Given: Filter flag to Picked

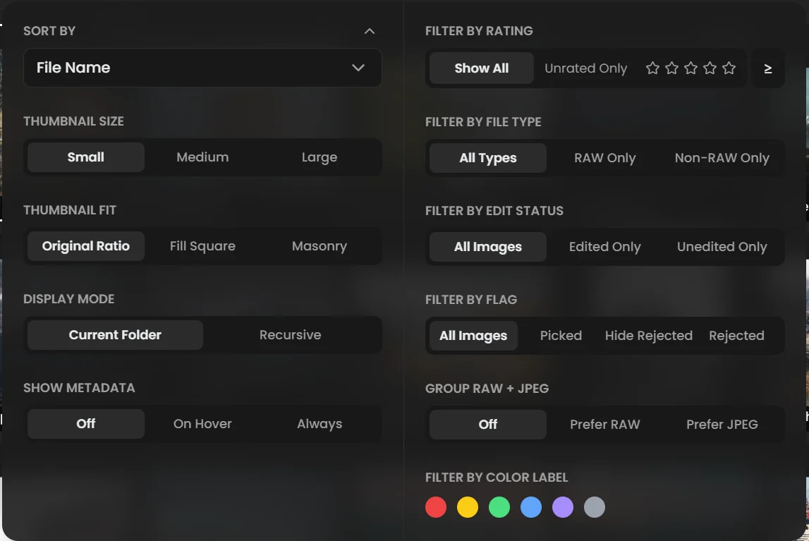Looking at the screenshot, I should [561, 335].
